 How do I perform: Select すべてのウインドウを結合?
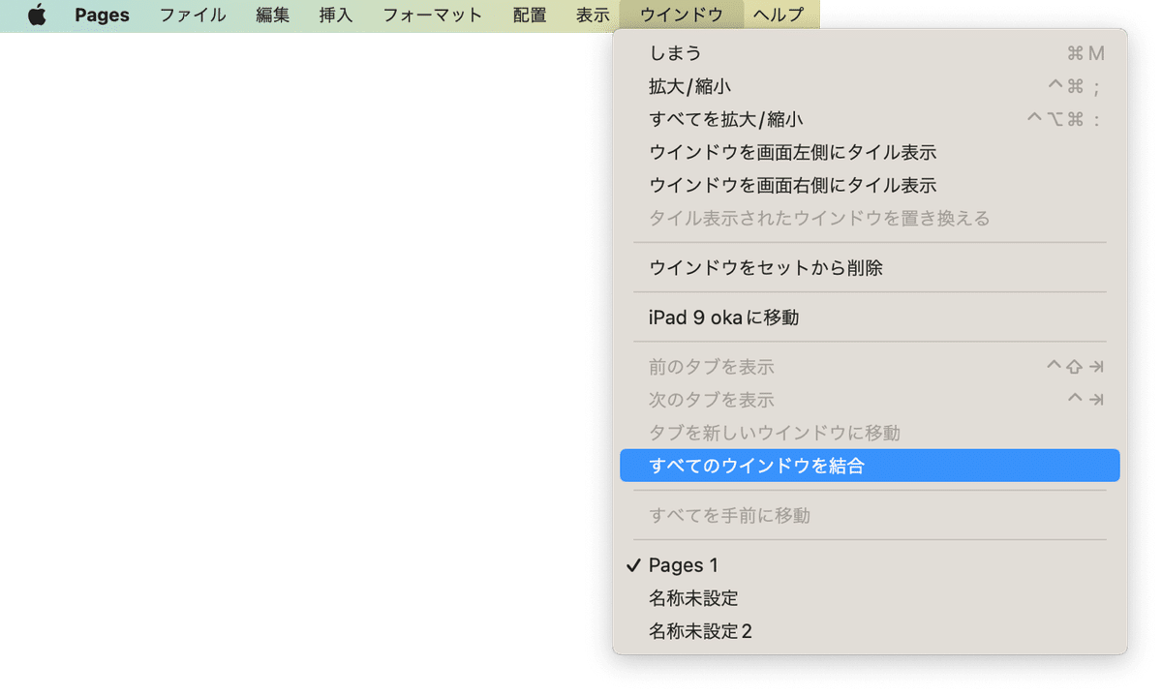pos(870,466)
